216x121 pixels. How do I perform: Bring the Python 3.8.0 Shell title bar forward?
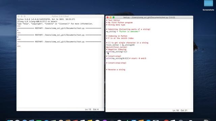[60, 16]
